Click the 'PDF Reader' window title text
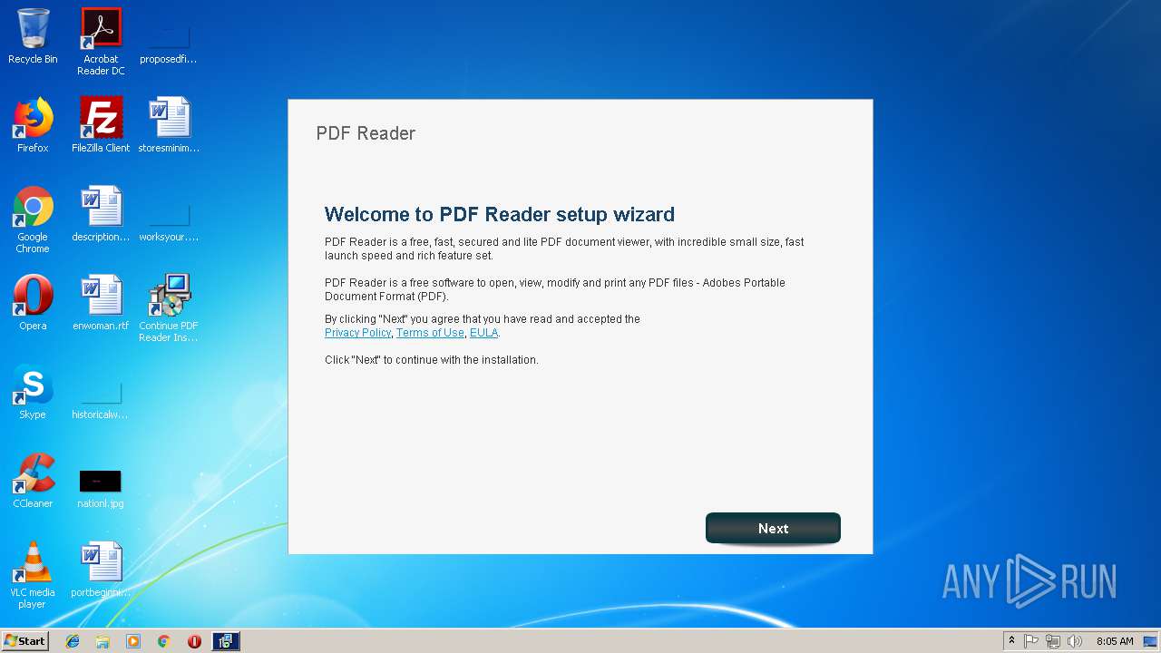The height and width of the screenshot is (653, 1161). pyautogui.click(x=366, y=133)
